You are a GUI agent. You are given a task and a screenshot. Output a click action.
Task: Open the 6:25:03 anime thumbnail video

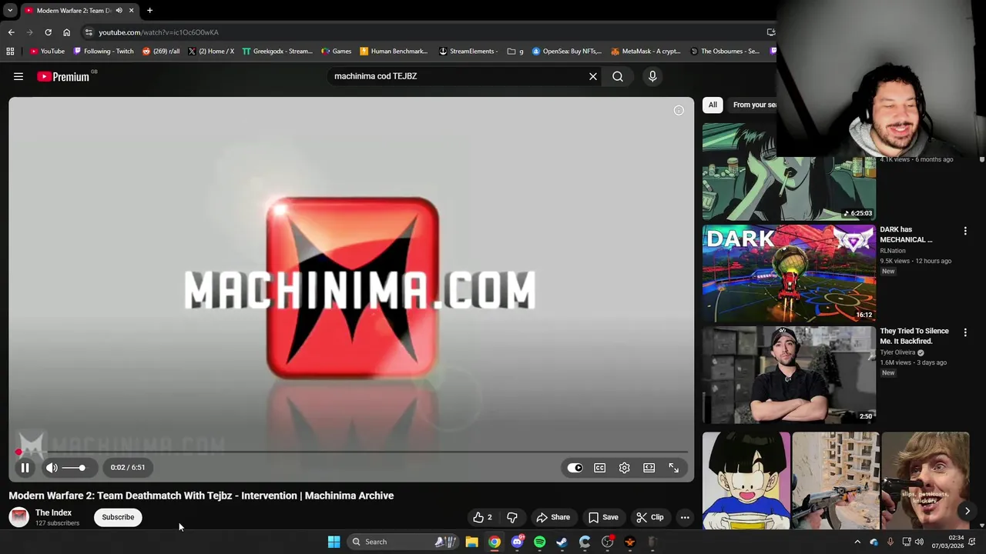789,172
